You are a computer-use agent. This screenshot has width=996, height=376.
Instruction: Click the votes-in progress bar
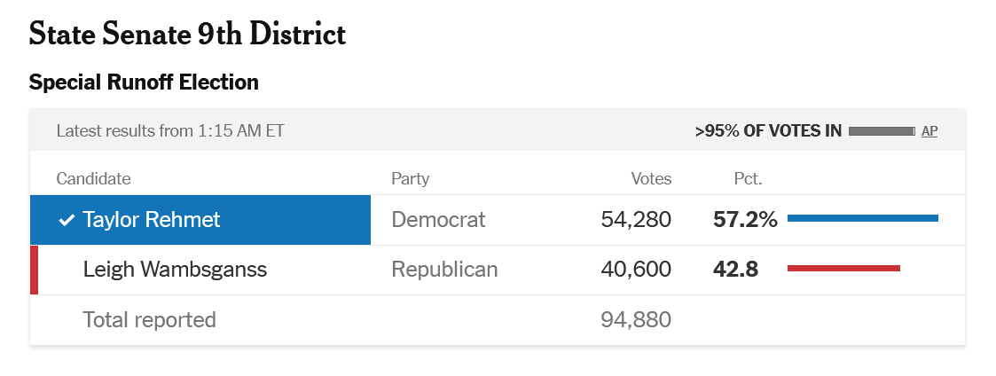tap(881, 131)
